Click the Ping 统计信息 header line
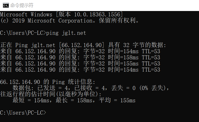This screenshot has height=122, width=199. [48, 82]
